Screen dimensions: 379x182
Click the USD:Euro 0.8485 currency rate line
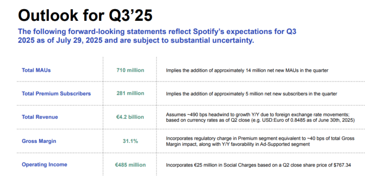(260, 120)
